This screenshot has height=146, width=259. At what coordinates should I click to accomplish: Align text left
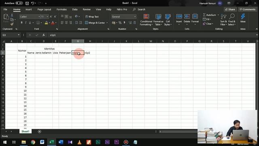[x=62, y=23]
